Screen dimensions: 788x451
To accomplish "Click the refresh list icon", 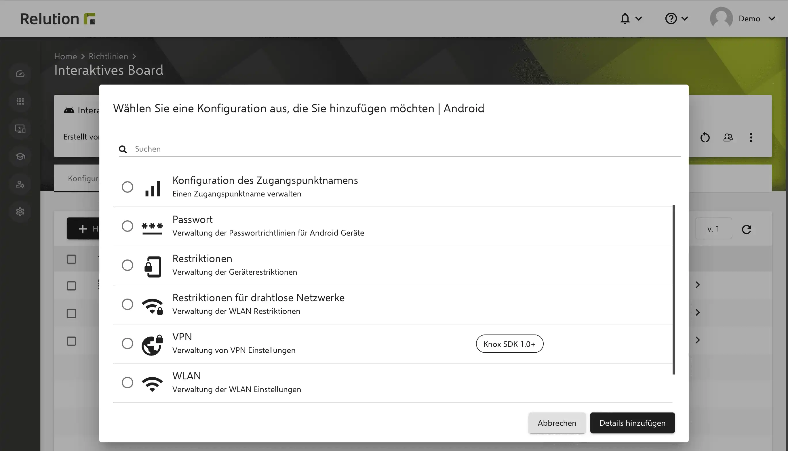I will (747, 229).
